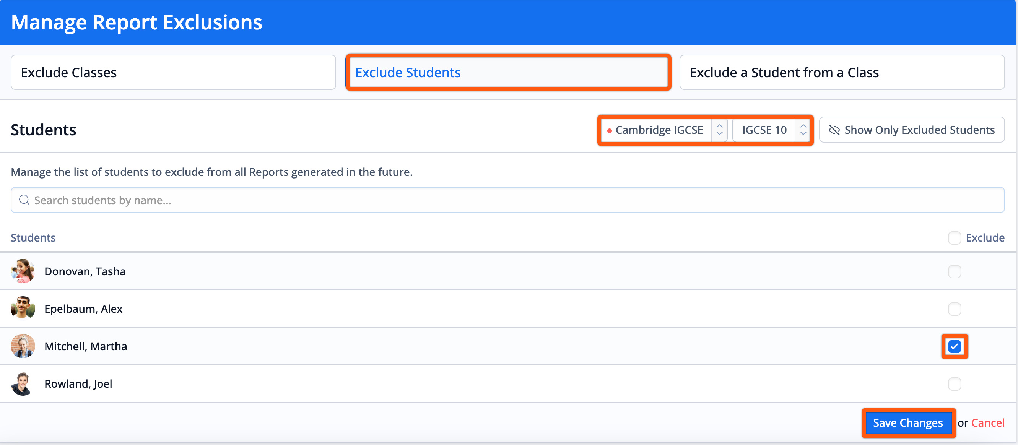The width and height of the screenshot is (1018, 445).
Task: Tick the exclude box for Rowland, Joel
Action: pos(955,384)
